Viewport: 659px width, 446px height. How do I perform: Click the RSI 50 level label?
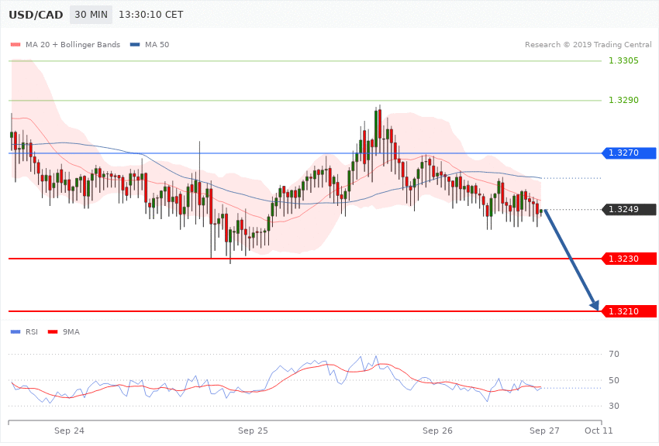[x=613, y=380]
